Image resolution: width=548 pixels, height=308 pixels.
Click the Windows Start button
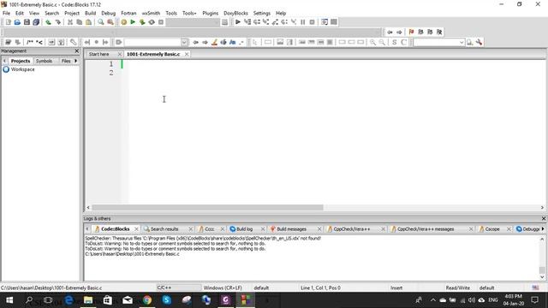click(9, 300)
